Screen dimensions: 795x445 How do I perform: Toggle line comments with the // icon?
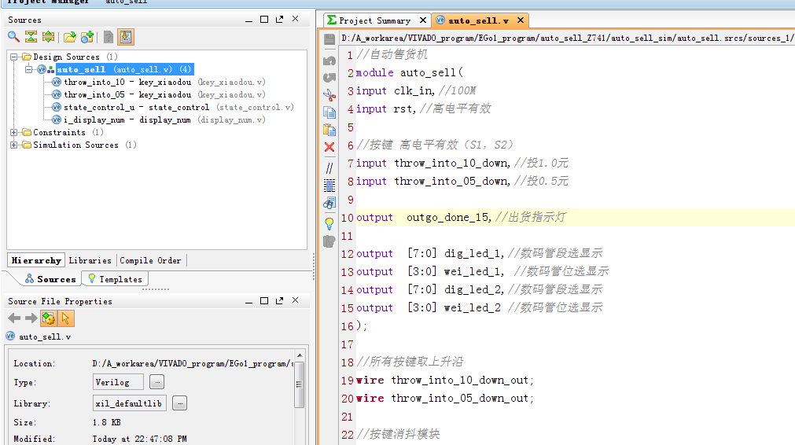[x=329, y=167]
